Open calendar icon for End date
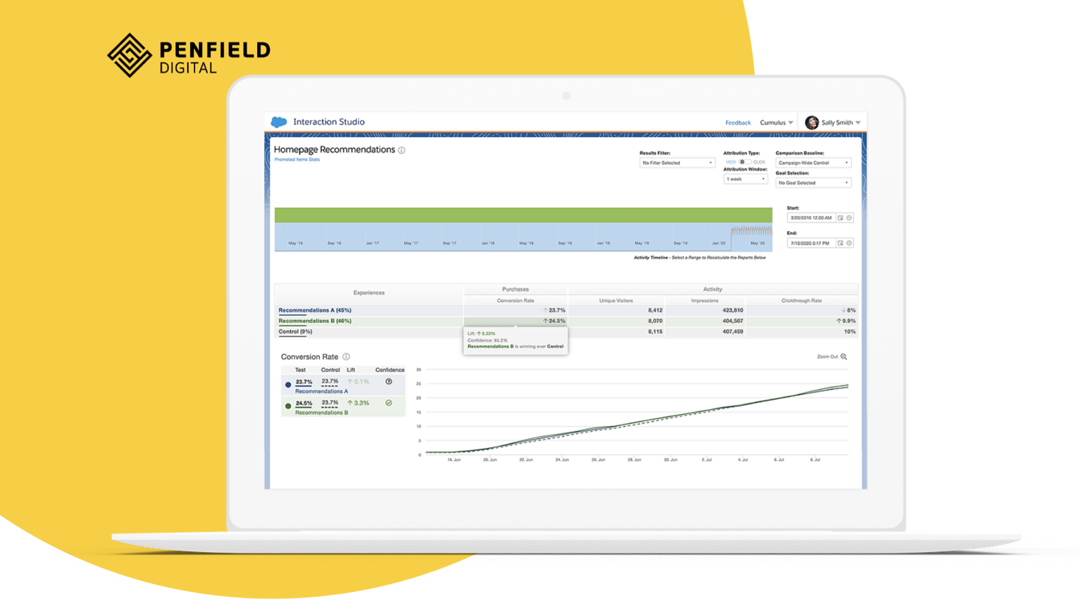The image size is (1083, 609). click(x=840, y=243)
